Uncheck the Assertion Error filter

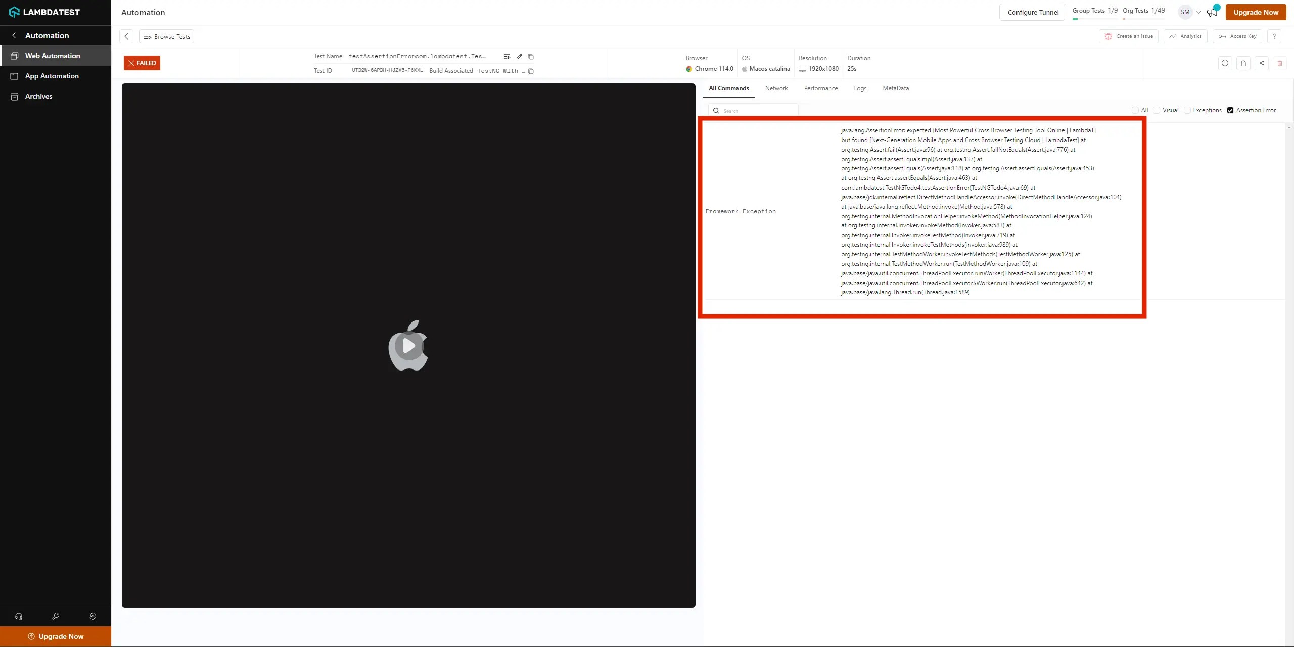pos(1230,110)
